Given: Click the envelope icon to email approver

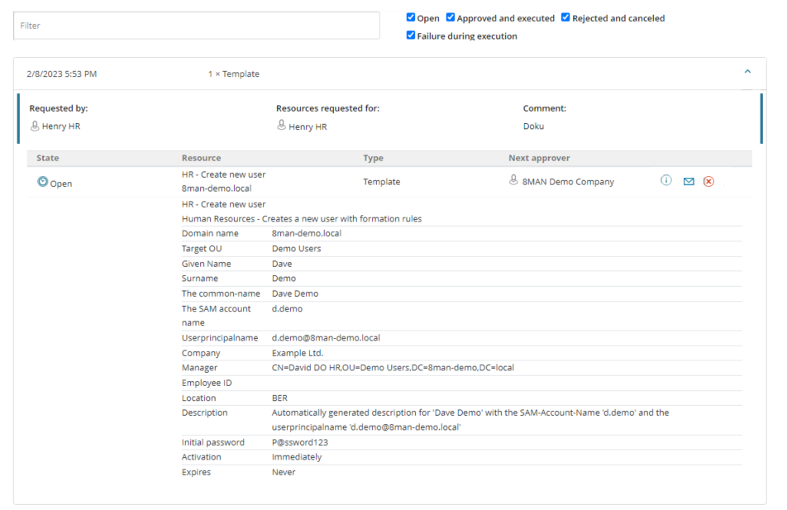Looking at the screenshot, I should 688,182.
